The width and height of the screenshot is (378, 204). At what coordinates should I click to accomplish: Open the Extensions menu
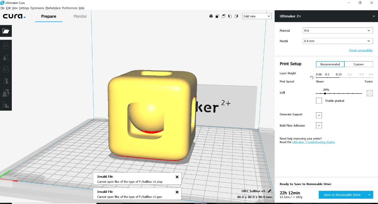(37, 8)
